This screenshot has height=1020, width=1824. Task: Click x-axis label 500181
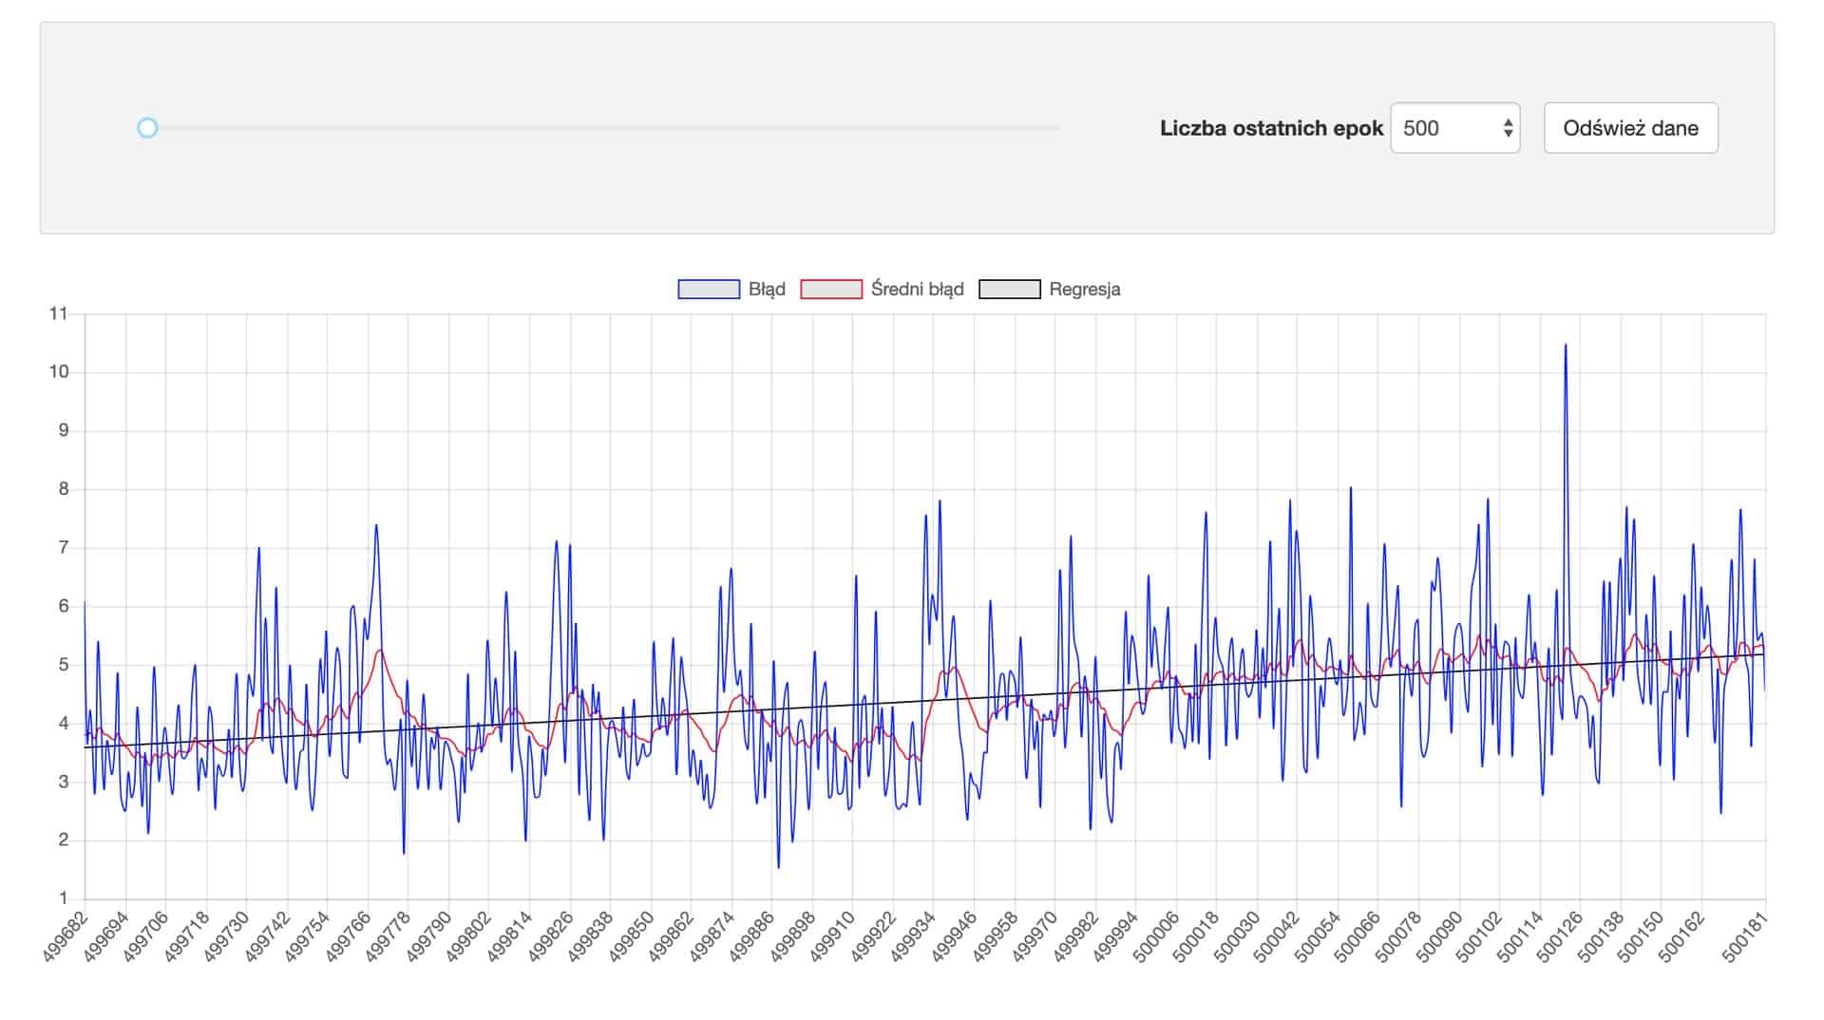tap(1745, 936)
